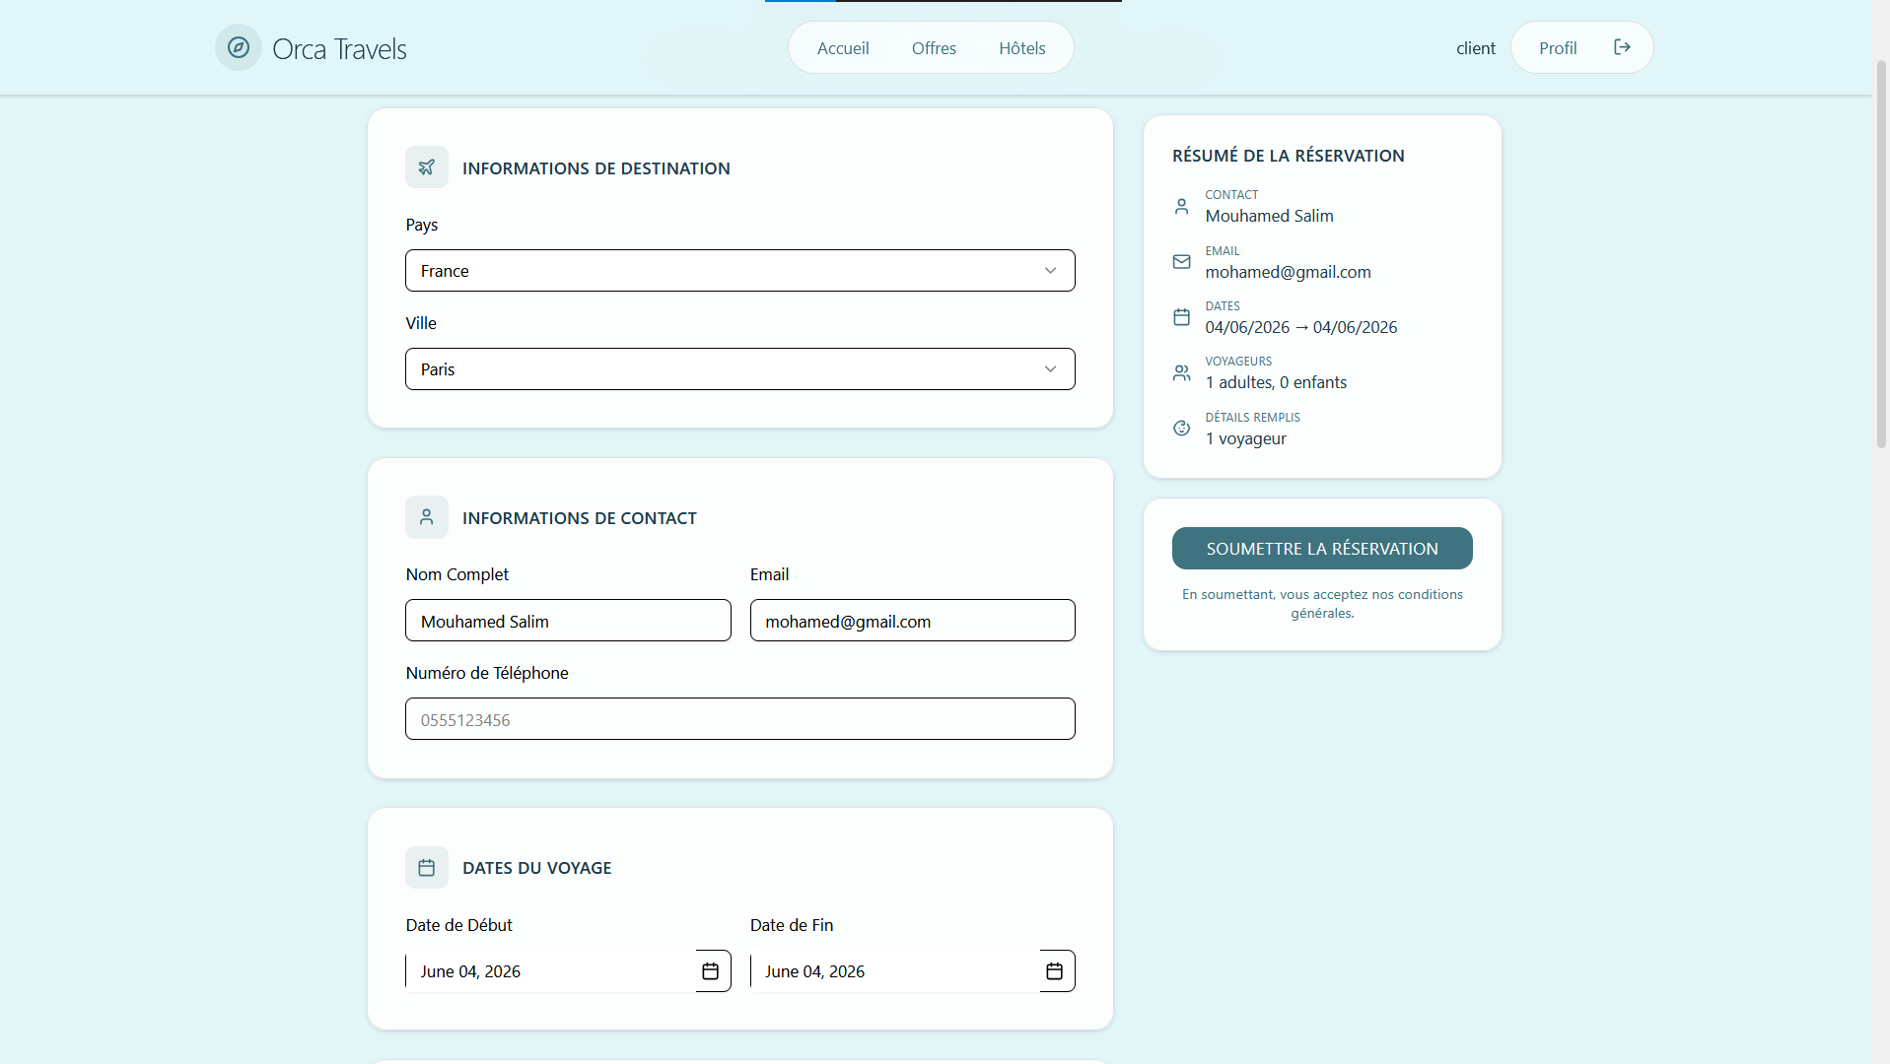
Task: Go to the Accueil page
Action: click(x=843, y=48)
